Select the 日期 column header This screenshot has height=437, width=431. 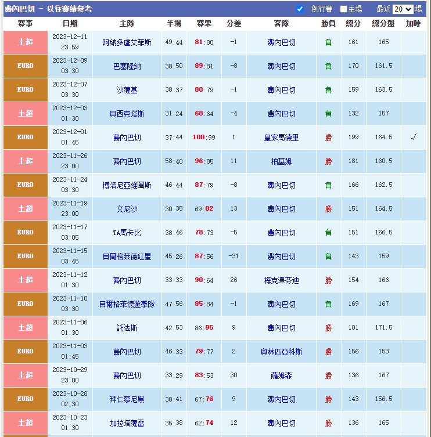coord(70,23)
